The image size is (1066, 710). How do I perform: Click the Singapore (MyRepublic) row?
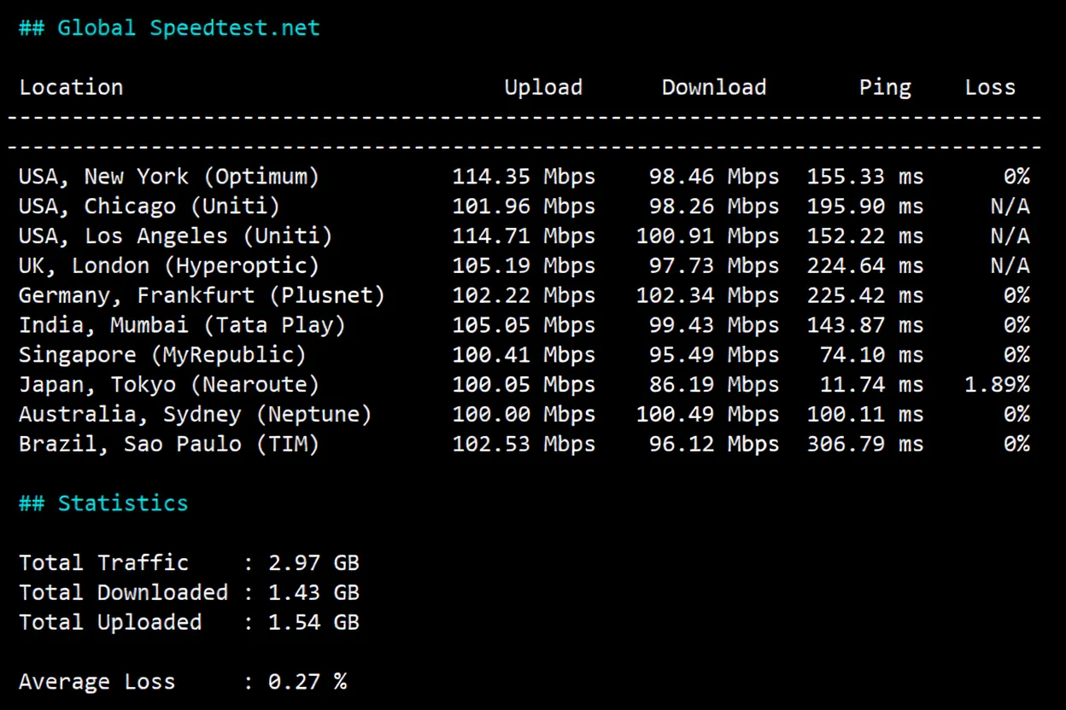pos(162,354)
